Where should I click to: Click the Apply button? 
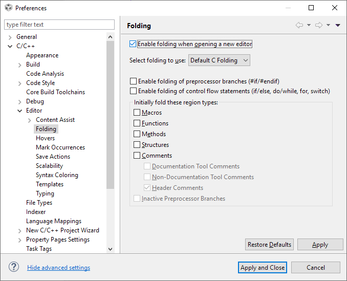[x=320, y=245]
